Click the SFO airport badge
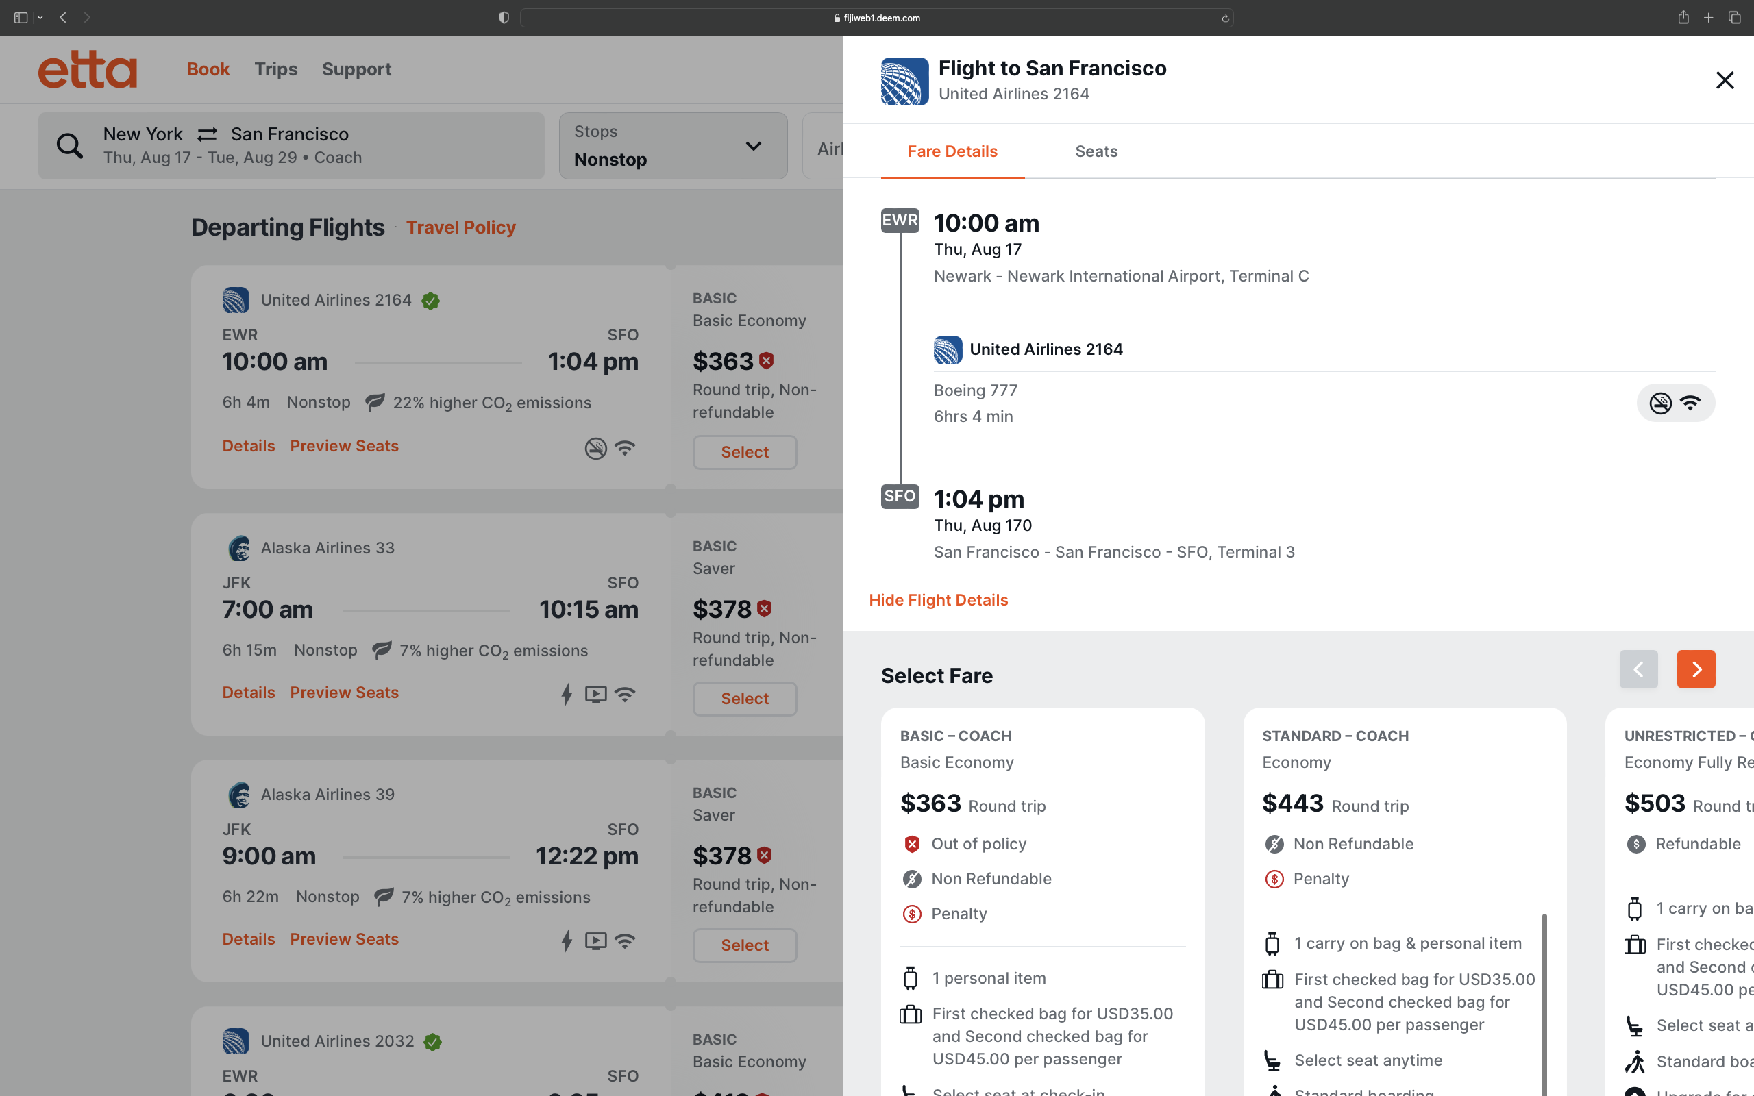The height and width of the screenshot is (1096, 1754). coord(900,497)
